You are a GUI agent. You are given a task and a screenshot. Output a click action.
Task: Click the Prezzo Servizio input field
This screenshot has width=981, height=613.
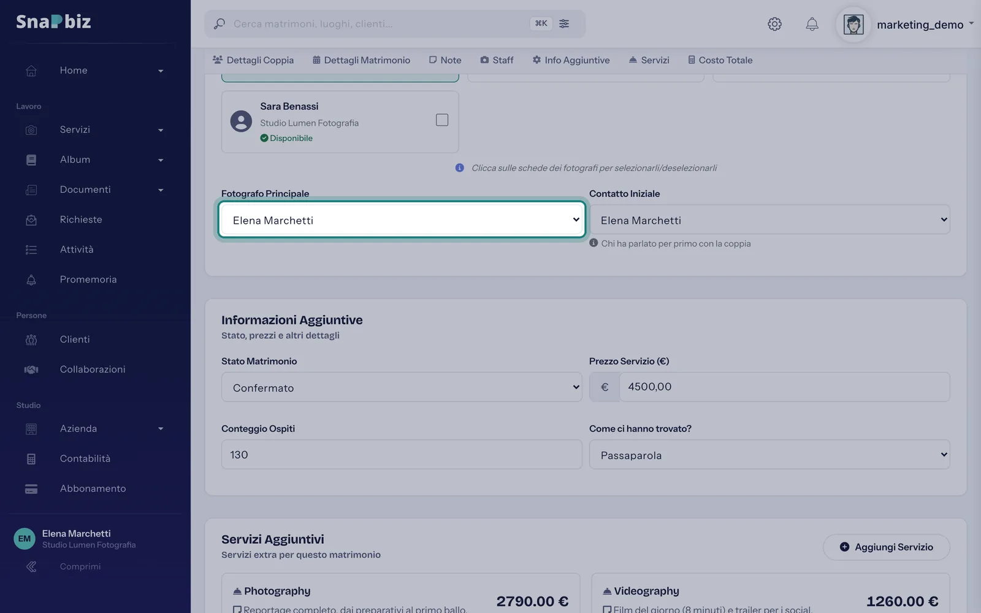[784, 387]
